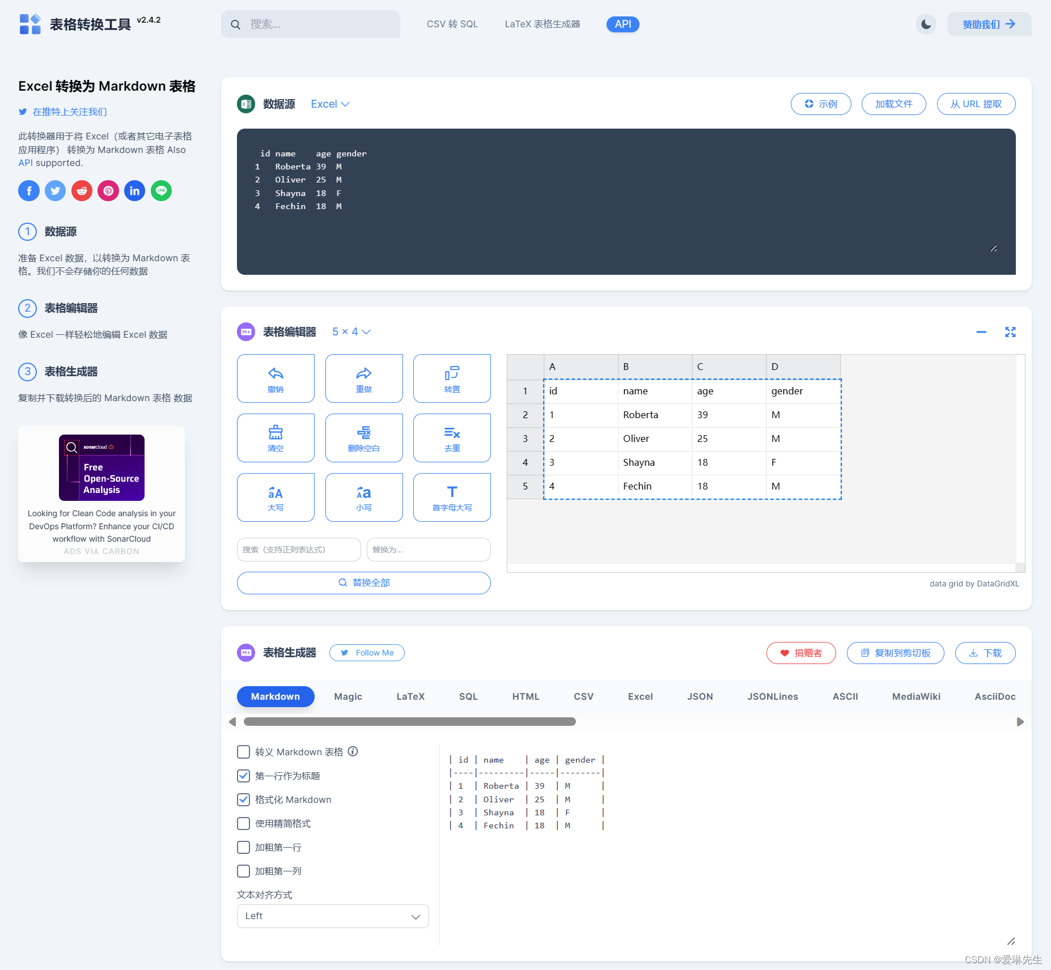Click the green Excel data source icon
Viewport: 1051px width, 970px height.
(246, 104)
